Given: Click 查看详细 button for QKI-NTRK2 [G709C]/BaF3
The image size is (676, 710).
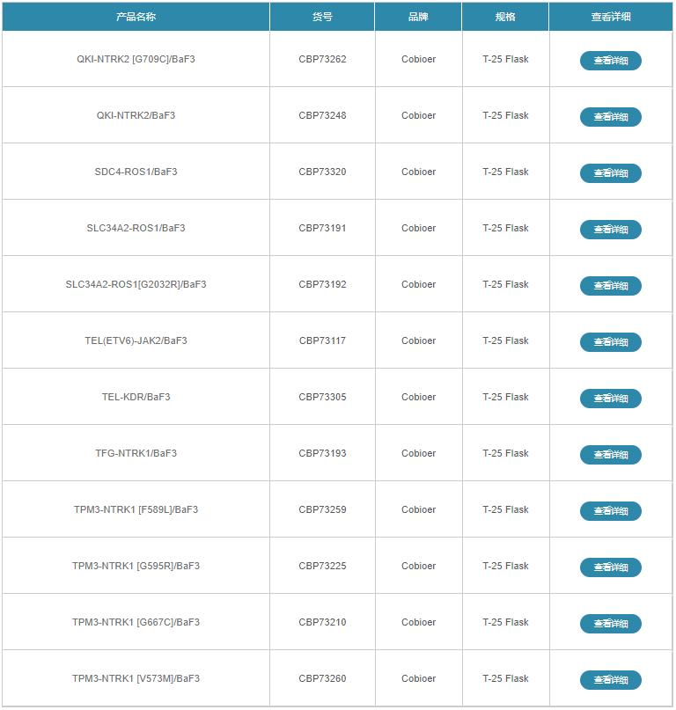Looking at the screenshot, I should (x=610, y=61).
